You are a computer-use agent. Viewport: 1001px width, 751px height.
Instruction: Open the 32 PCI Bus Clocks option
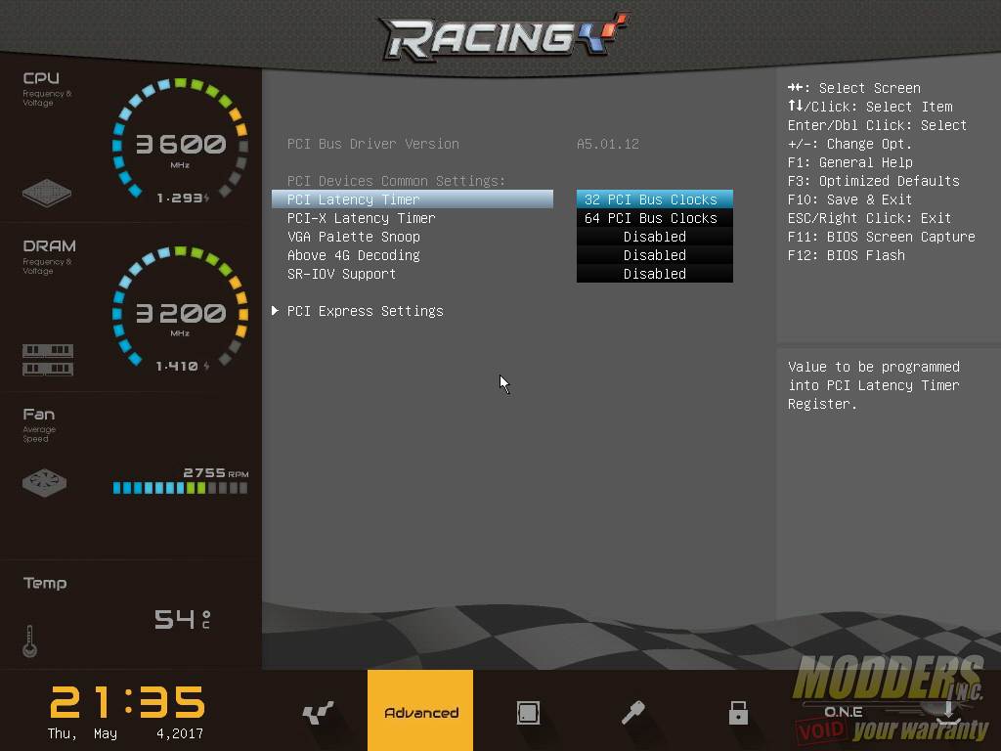click(654, 199)
